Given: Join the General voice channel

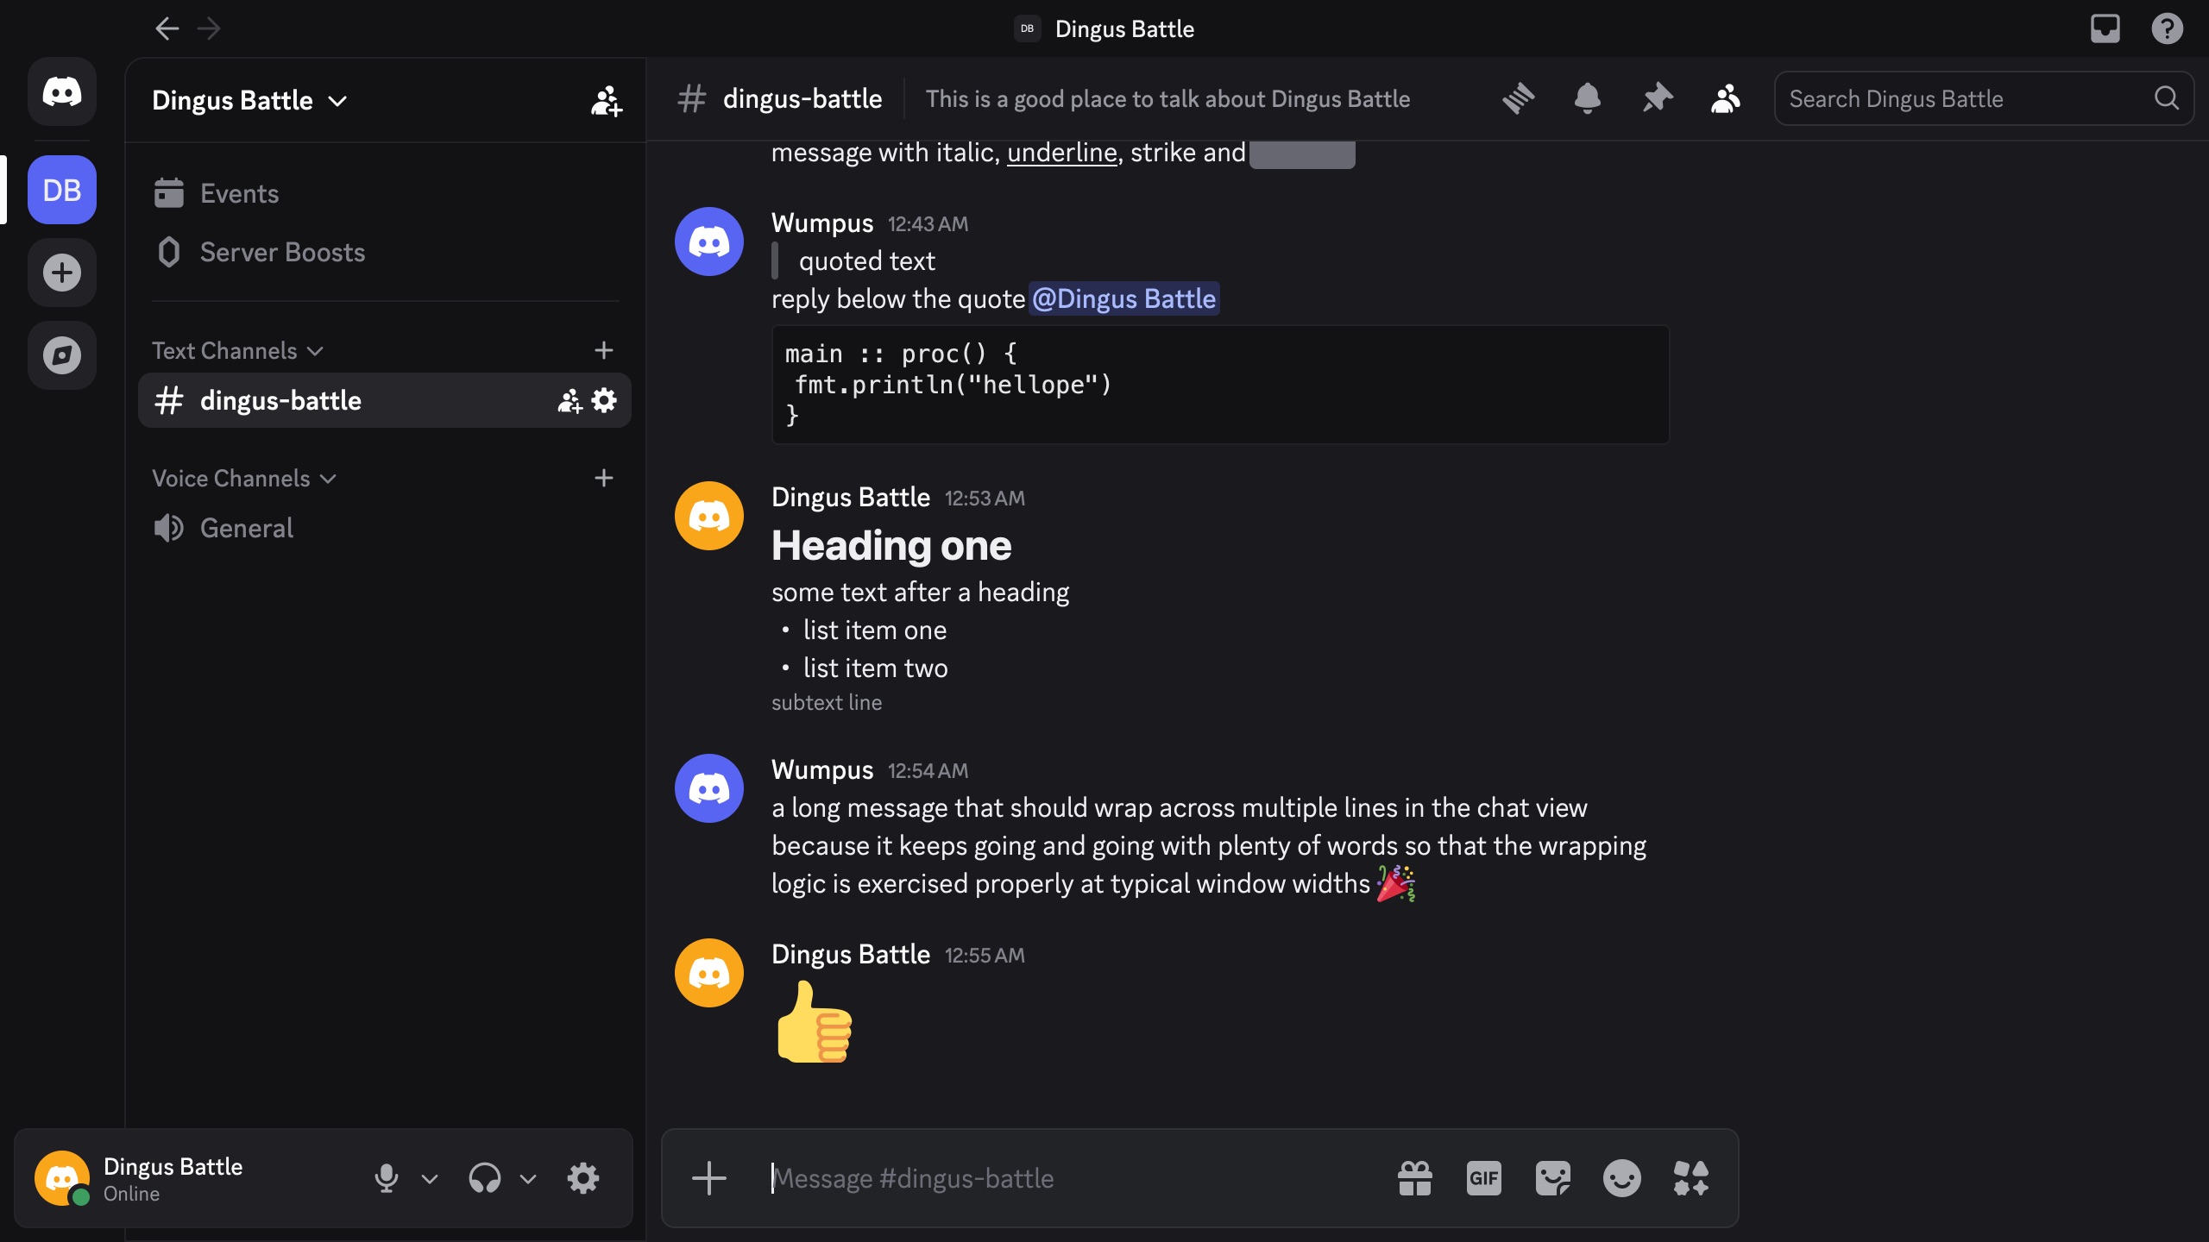Looking at the screenshot, I should [x=385, y=528].
